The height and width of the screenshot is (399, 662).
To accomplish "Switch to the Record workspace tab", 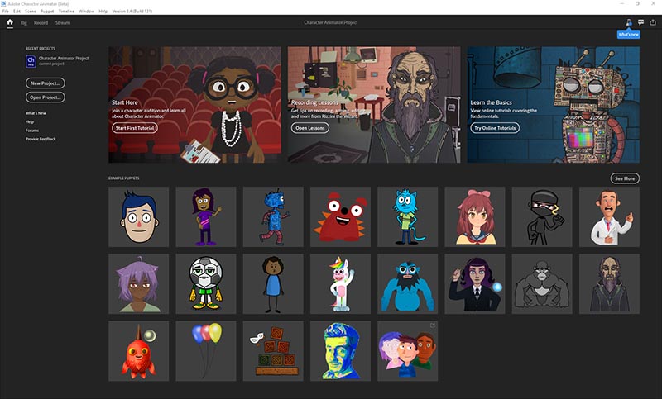I will 41,23.
